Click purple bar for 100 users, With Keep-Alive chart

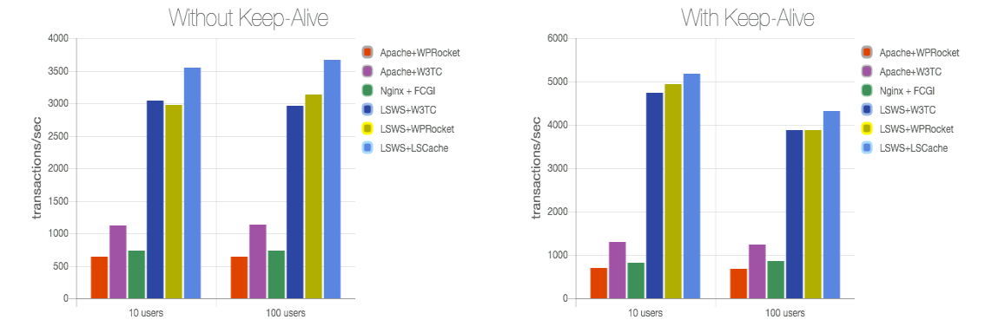click(757, 271)
